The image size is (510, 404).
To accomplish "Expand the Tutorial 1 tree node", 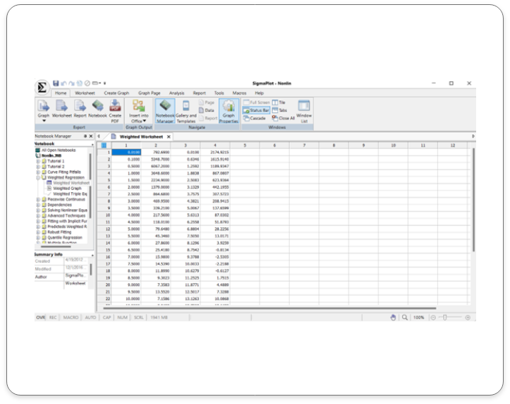I will coord(38,161).
